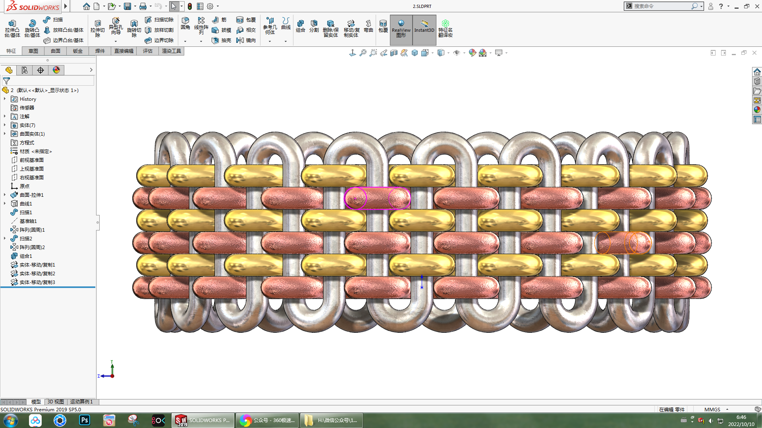Open the PropertyManager tab icon
The height and width of the screenshot is (428, 762).
25,70
